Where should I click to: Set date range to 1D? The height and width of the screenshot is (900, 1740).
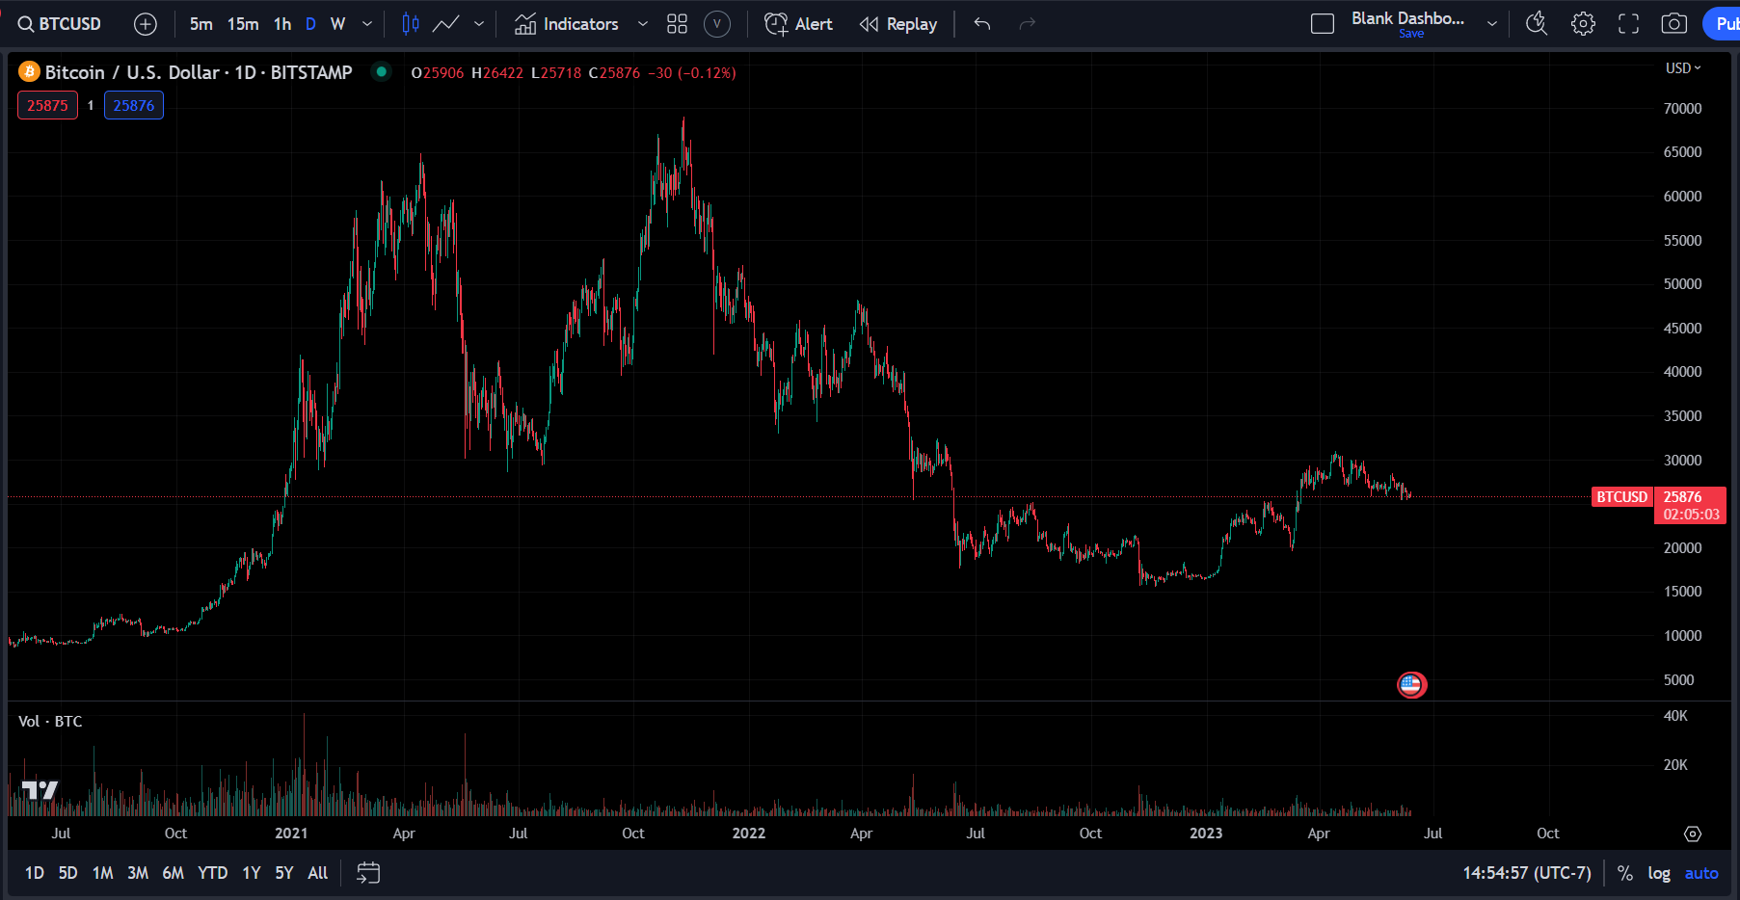[35, 873]
